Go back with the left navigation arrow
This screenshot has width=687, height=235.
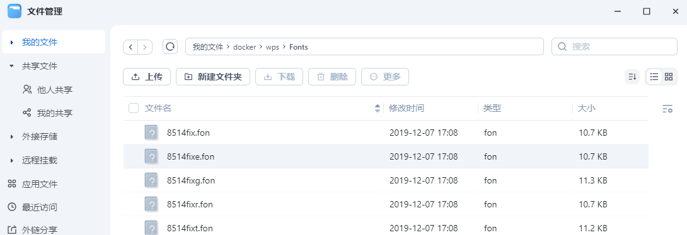(x=130, y=46)
